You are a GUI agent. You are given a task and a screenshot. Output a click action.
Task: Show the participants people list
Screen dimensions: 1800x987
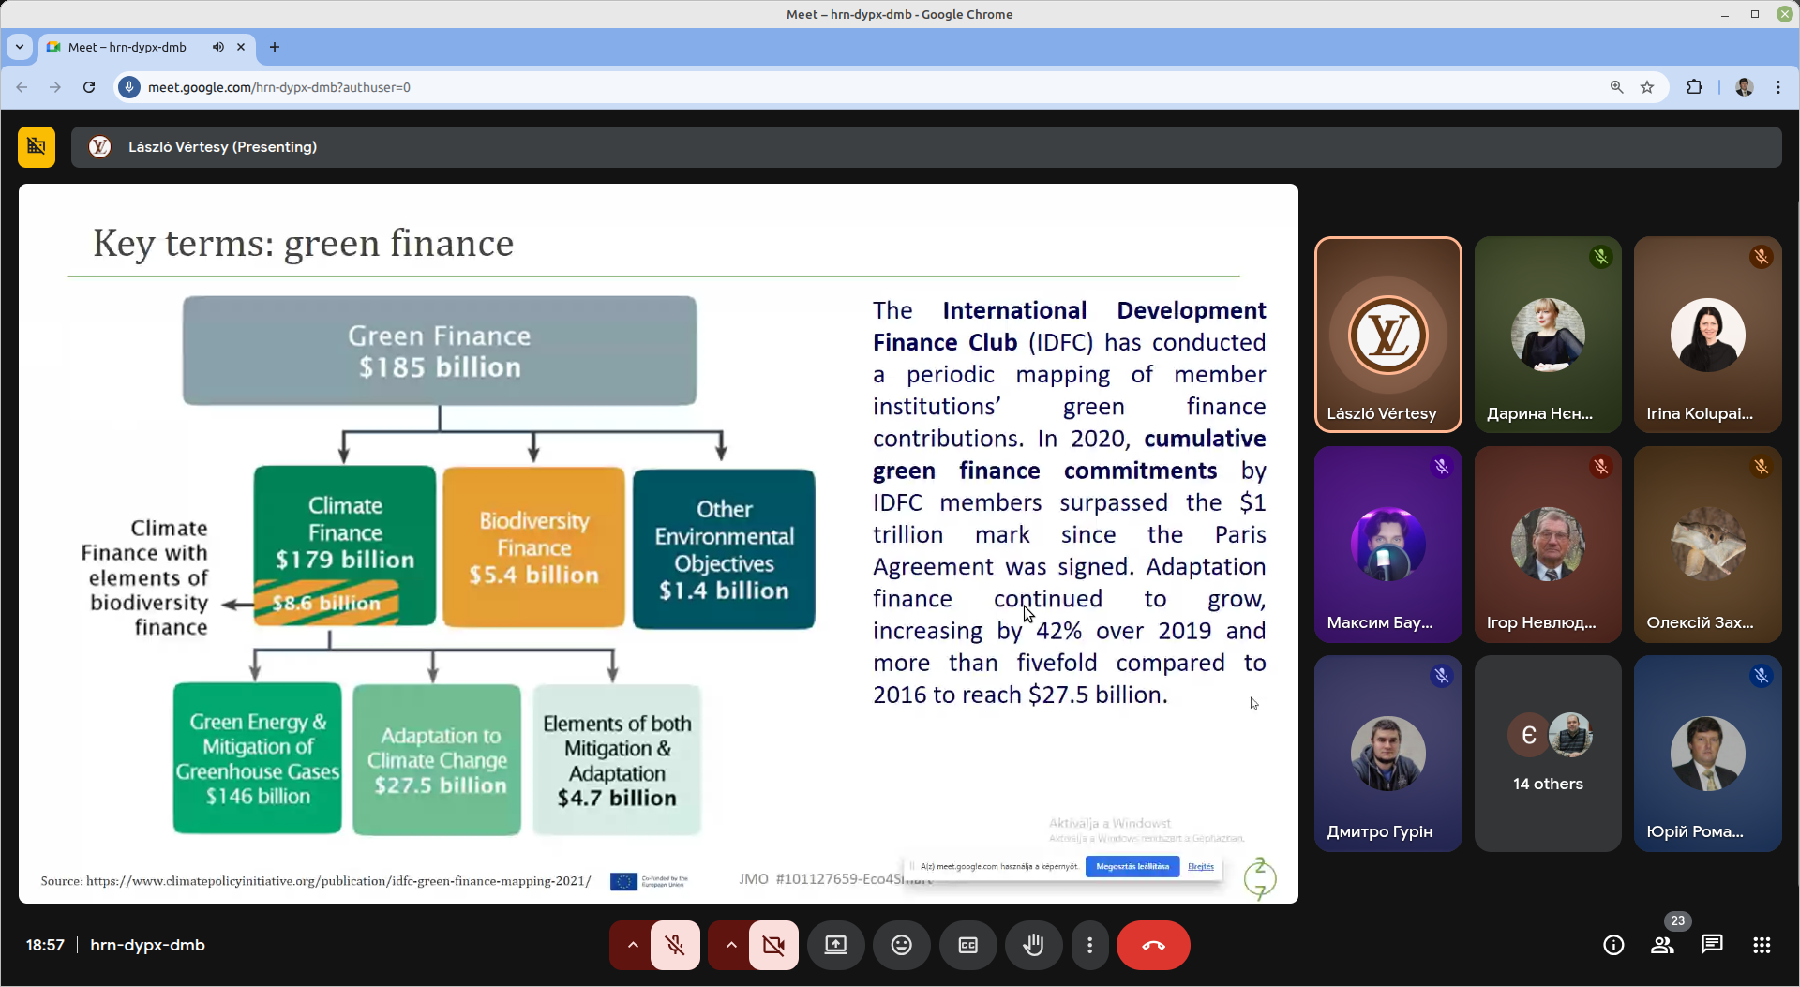1662,945
